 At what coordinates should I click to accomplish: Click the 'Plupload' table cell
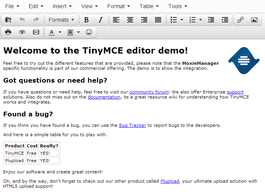pos(14,161)
